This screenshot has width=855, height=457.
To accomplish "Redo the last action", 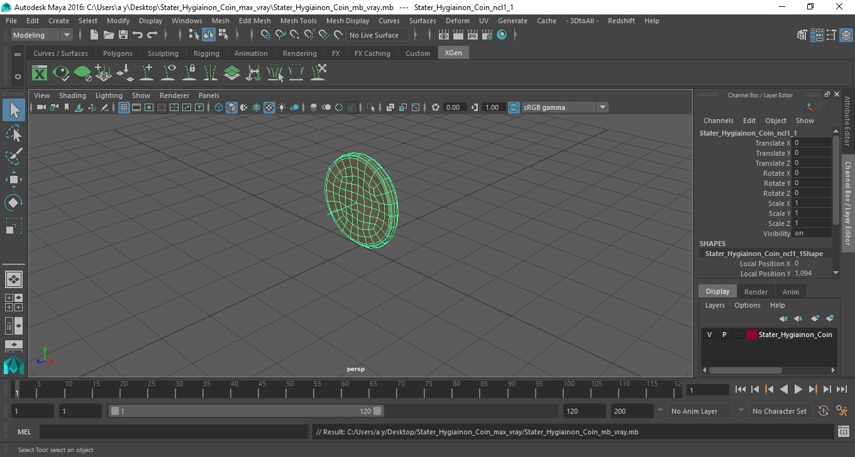I will click(153, 35).
